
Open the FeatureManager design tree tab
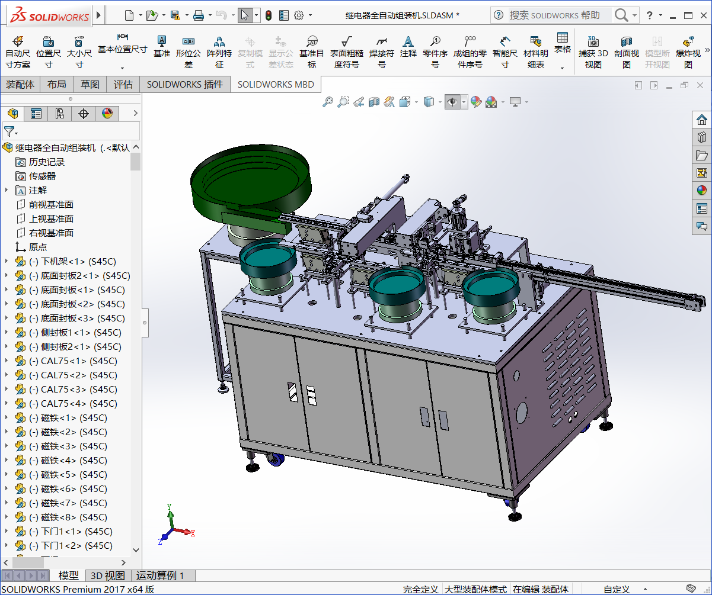pyautogui.click(x=12, y=113)
